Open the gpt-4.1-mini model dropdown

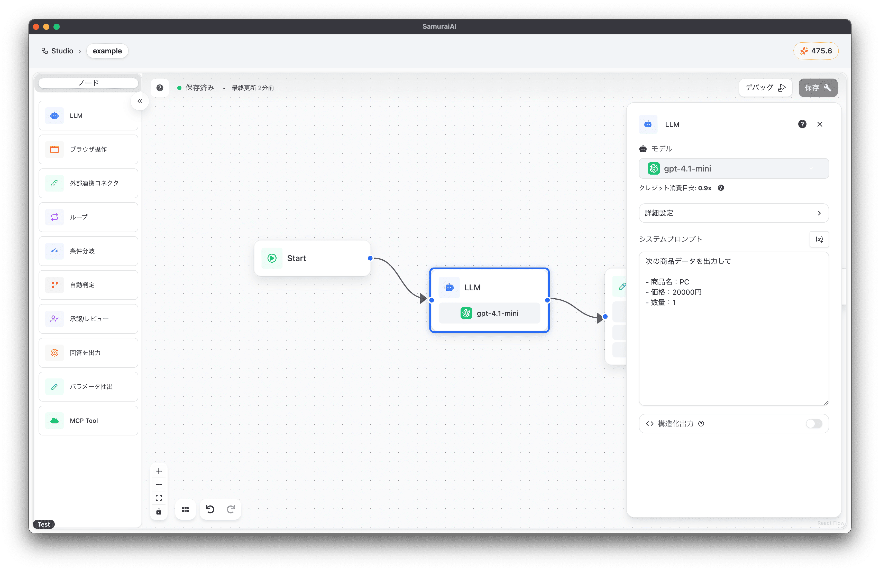click(x=734, y=168)
